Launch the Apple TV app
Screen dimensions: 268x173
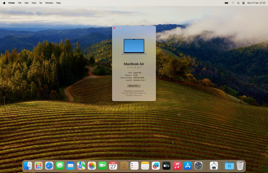tap(166, 166)
